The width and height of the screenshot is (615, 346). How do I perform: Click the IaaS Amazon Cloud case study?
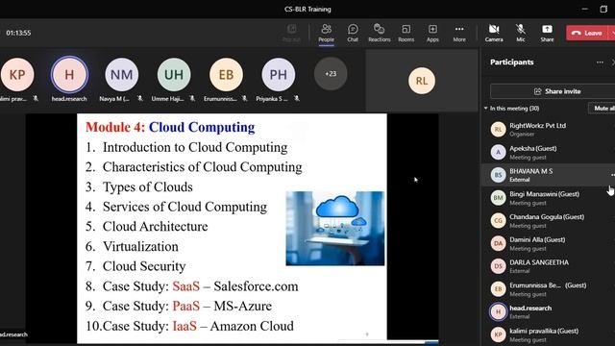tap(189, 326)
